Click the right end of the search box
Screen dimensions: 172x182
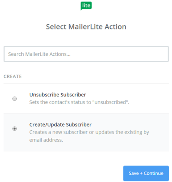(163, 54)
